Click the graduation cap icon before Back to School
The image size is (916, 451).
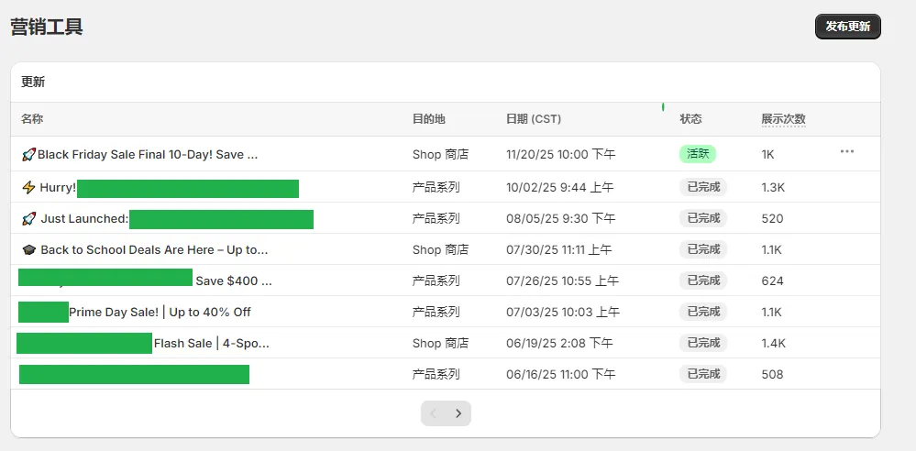tap(28, 250)
